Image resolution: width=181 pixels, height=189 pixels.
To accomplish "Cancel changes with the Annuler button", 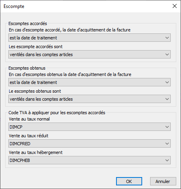I will 163,181.
